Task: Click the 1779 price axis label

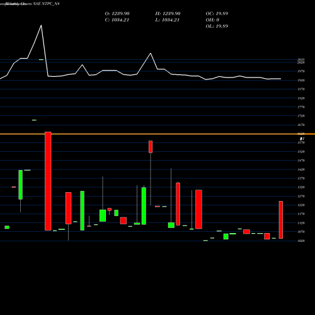Action: coord(301,107)
